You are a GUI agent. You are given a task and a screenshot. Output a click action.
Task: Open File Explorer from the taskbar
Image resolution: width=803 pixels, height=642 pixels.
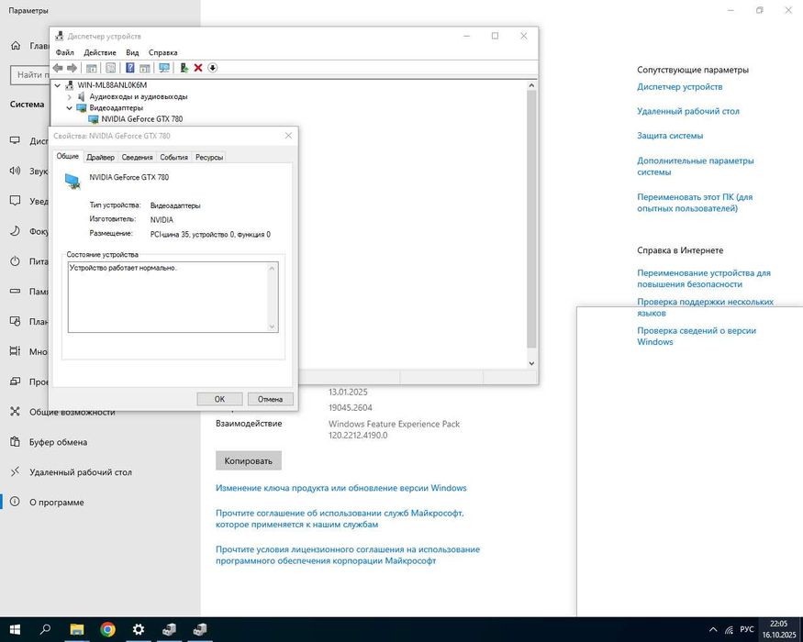point(77,629)
